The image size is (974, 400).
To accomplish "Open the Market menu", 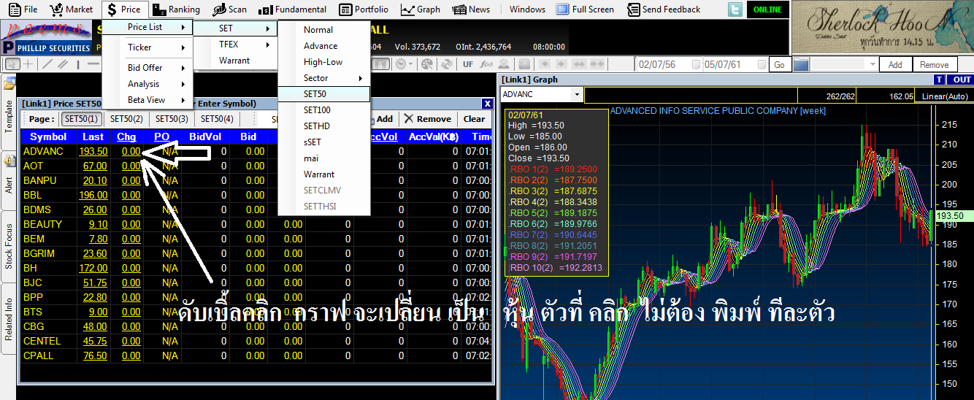I will [x=72, y=9].
